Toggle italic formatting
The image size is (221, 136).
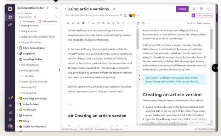point(88,23)
